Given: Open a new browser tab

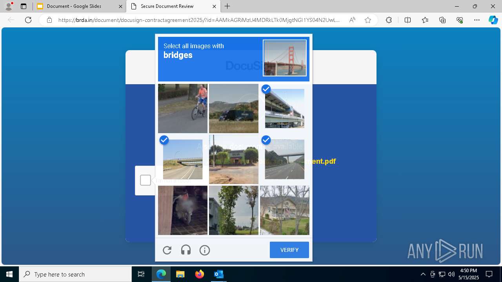Looking at the screenshot, I should (x=227, y=6).
